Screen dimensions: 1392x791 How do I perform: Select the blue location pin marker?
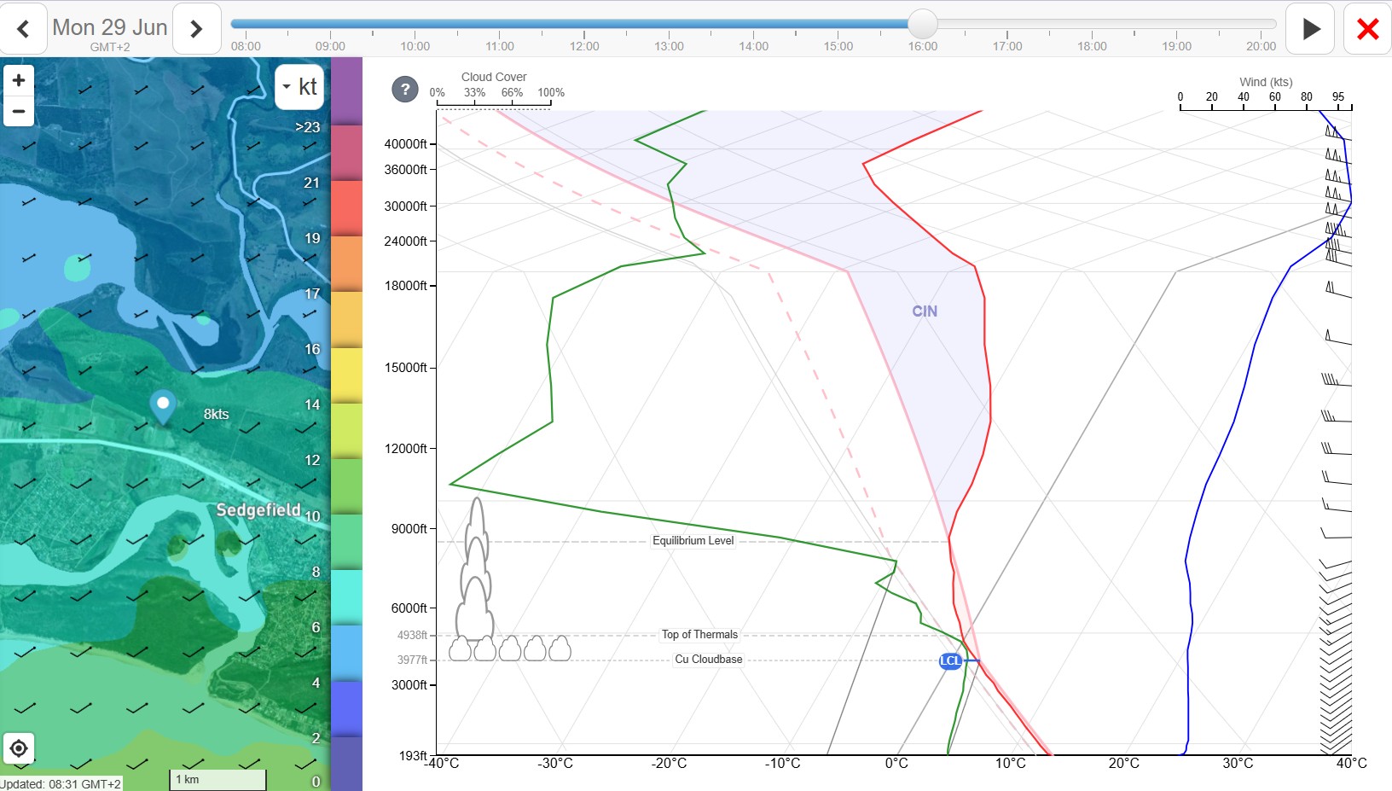pyautogui.click(x=162, y=406)
